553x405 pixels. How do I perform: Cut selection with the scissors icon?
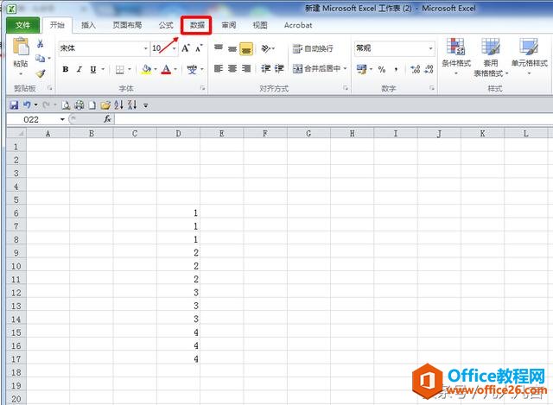(41, 44)
